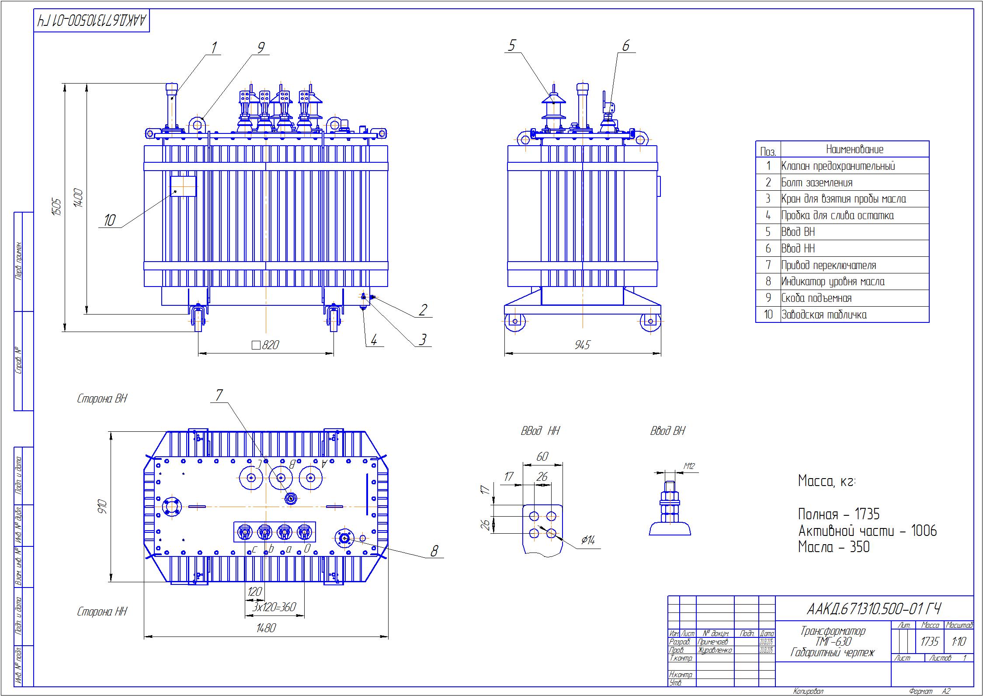Click the 945 width dimension on side view
The height and width of the screenshot is (696, 983).
[582, 345]
